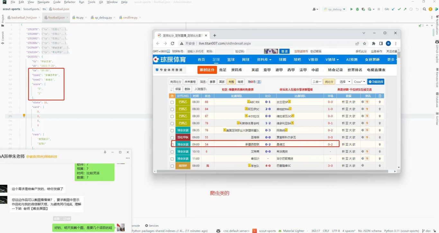Share the page from the address bar
The image size is (439, 233).
tap(357, 43)
